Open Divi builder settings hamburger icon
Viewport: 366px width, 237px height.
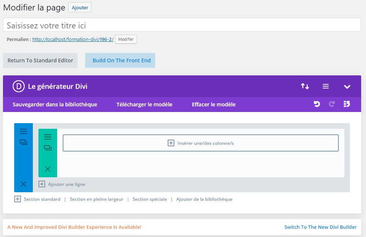click(326, 86)
